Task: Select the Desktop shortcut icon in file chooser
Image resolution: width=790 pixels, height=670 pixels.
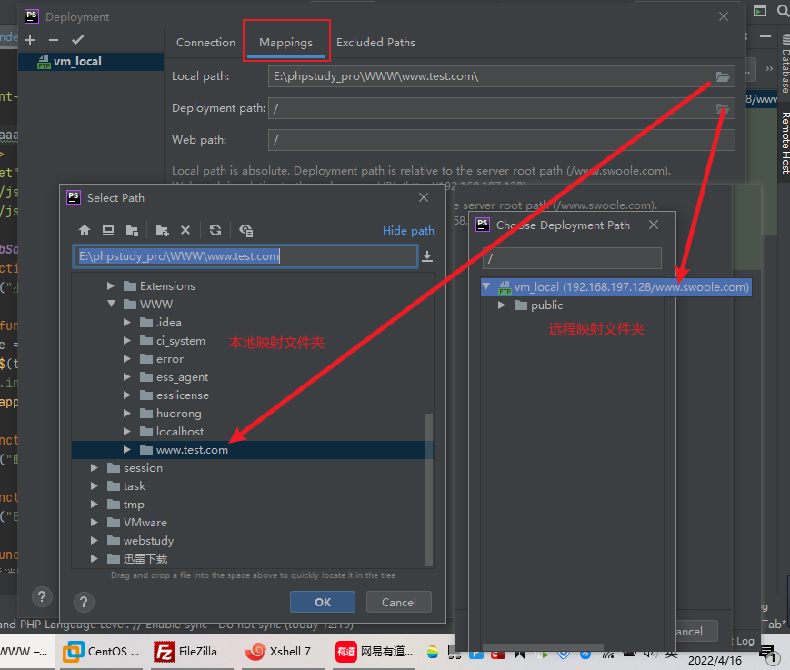Action: click(108, 231)
